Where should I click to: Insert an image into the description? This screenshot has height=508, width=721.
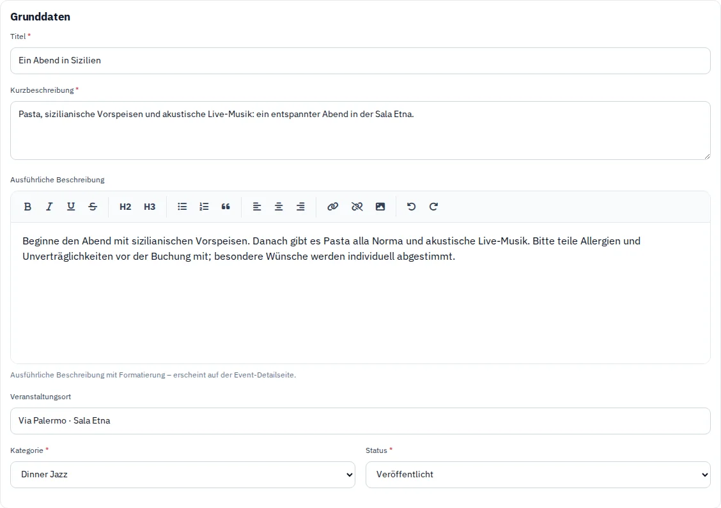point(380,207)
